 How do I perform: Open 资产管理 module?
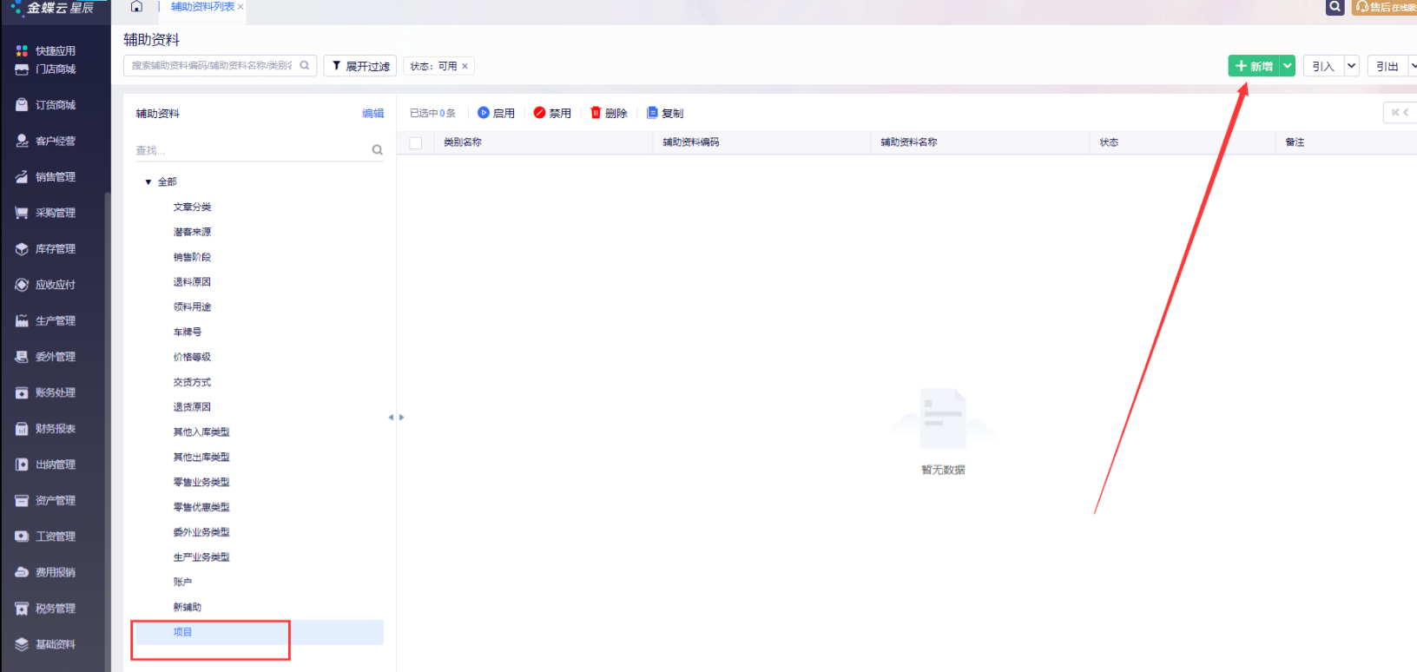[45, 501]
